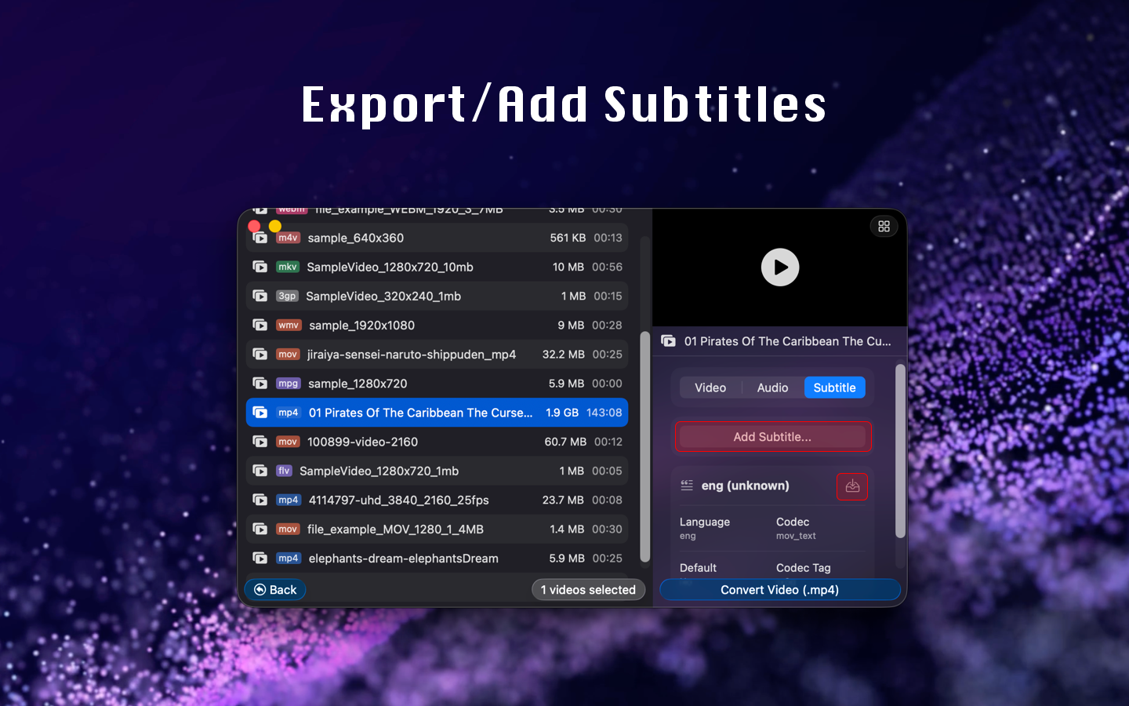The image size is (1129, 706).
Task: Select the sample_640x360 m4v file
Action: (437, 238)
